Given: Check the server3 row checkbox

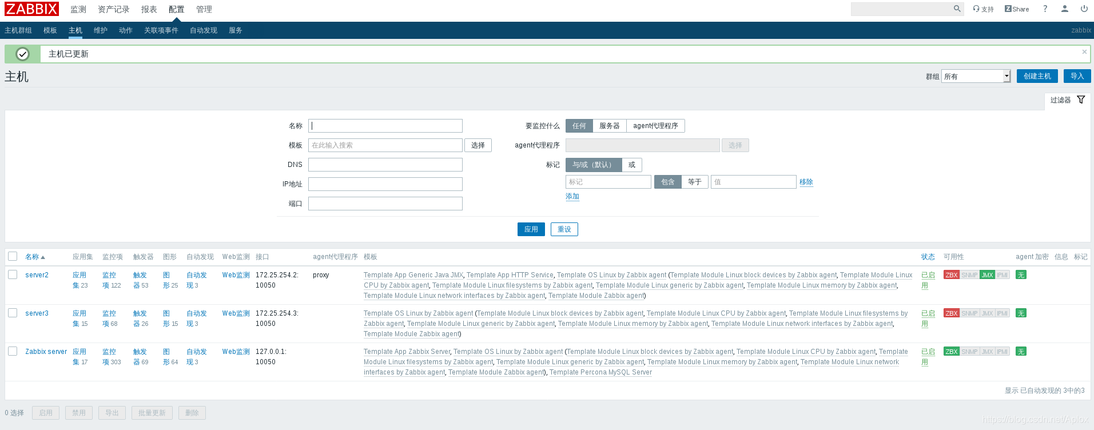Looking at the screenshot, I should pos(13,313).
